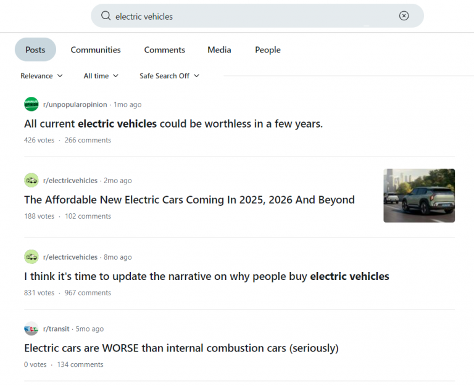Viewport: 474px width, 386px height.
Task: Click the search magnifier icon
Action: 106,16
